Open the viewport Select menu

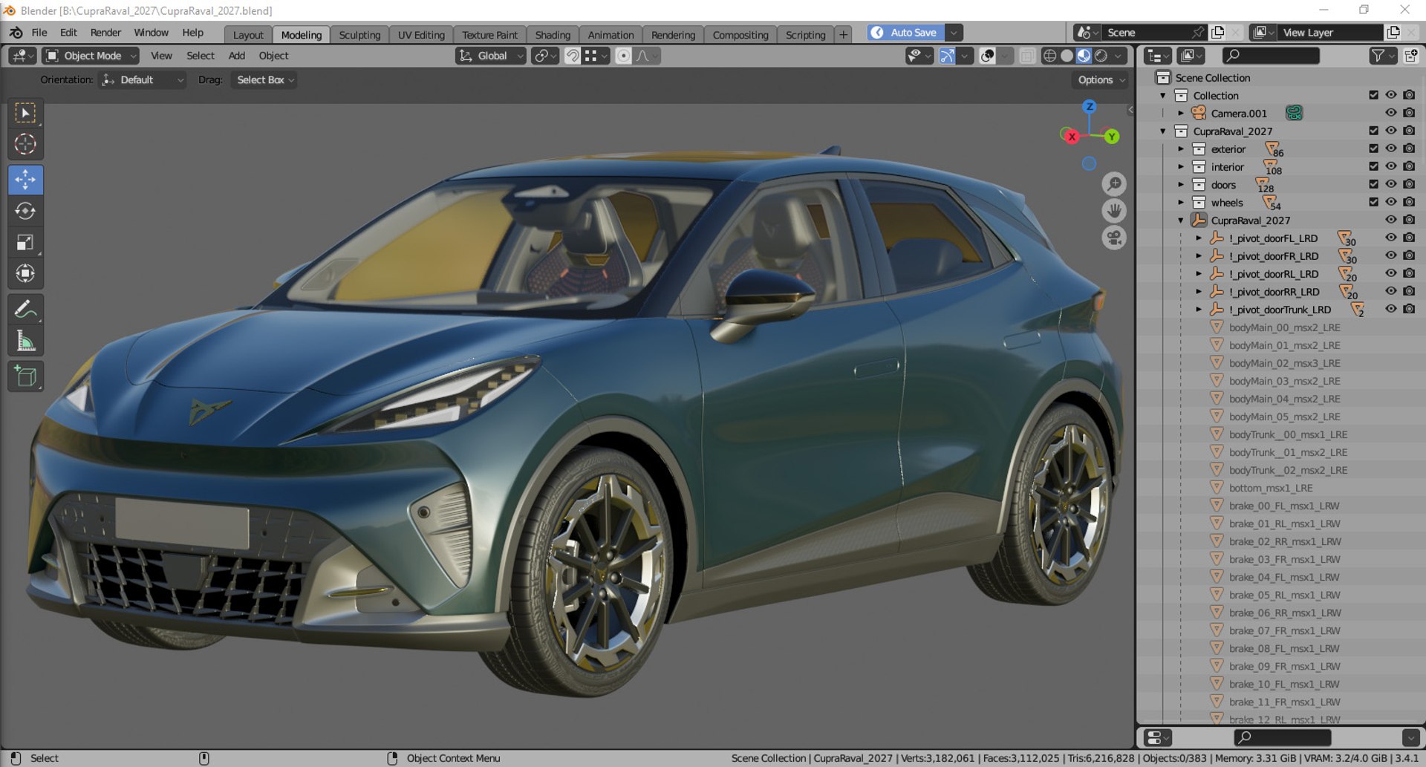201,56
